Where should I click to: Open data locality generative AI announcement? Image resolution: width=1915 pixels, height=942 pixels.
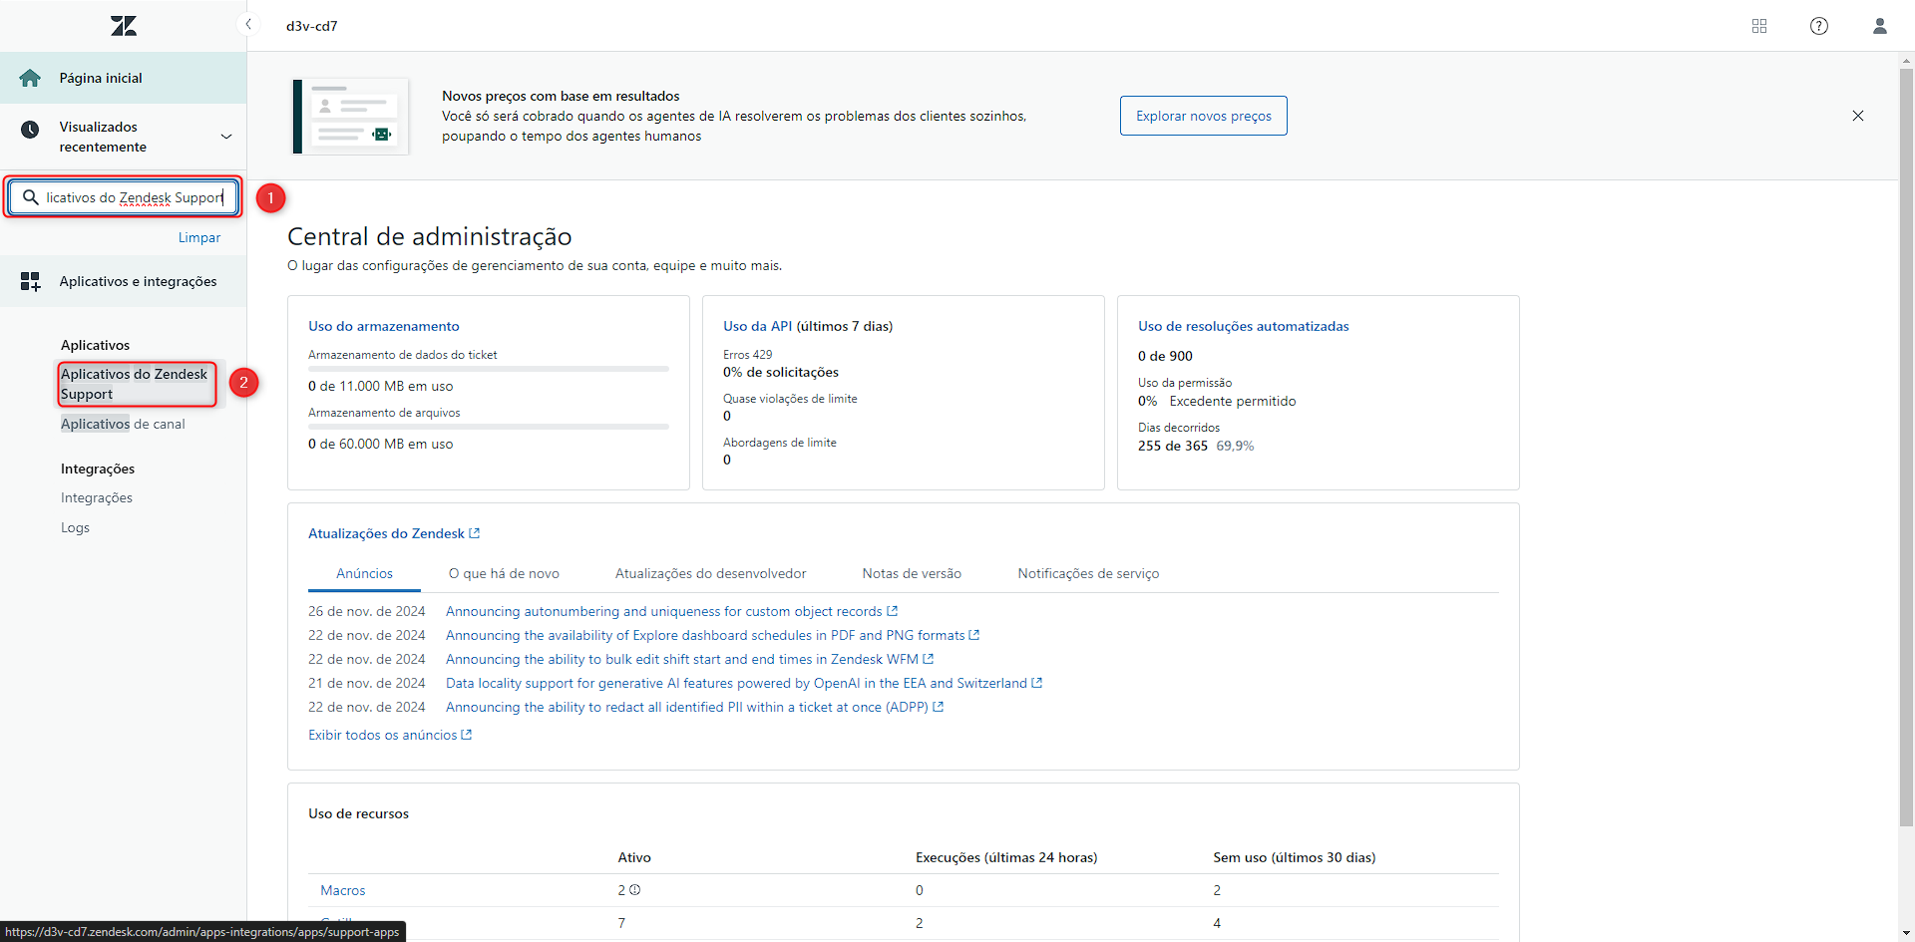tap(744, 683)
